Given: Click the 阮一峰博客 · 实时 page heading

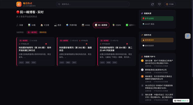Looking at the screenshot, I should (30, 12).
